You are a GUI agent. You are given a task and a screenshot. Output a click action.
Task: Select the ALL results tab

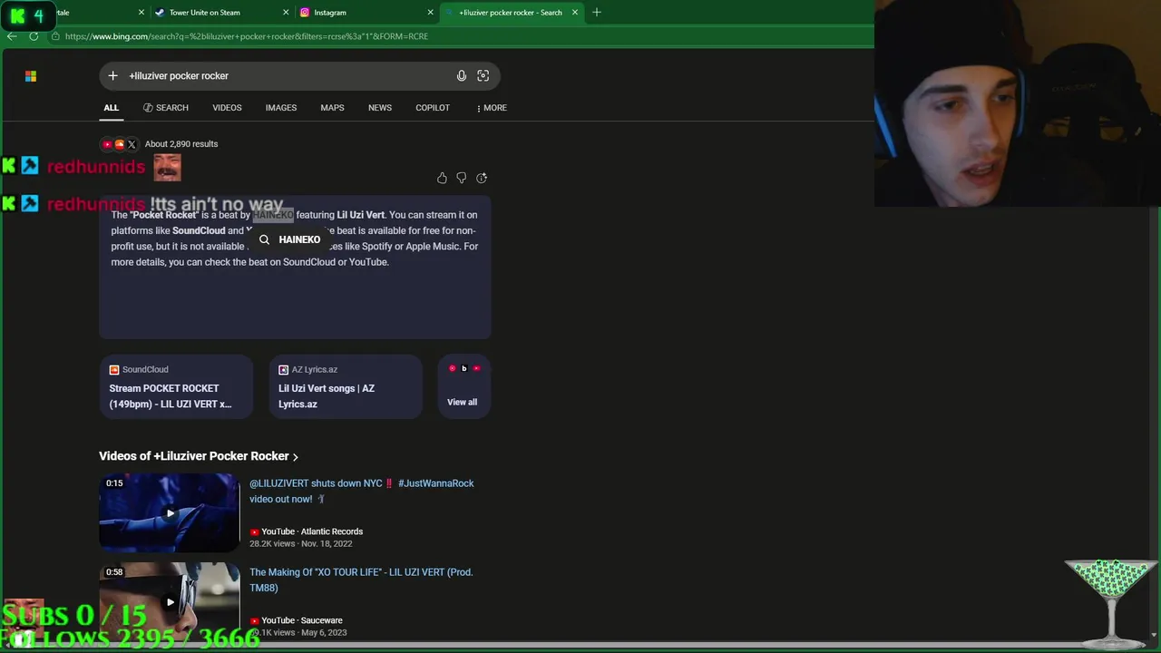111,108
